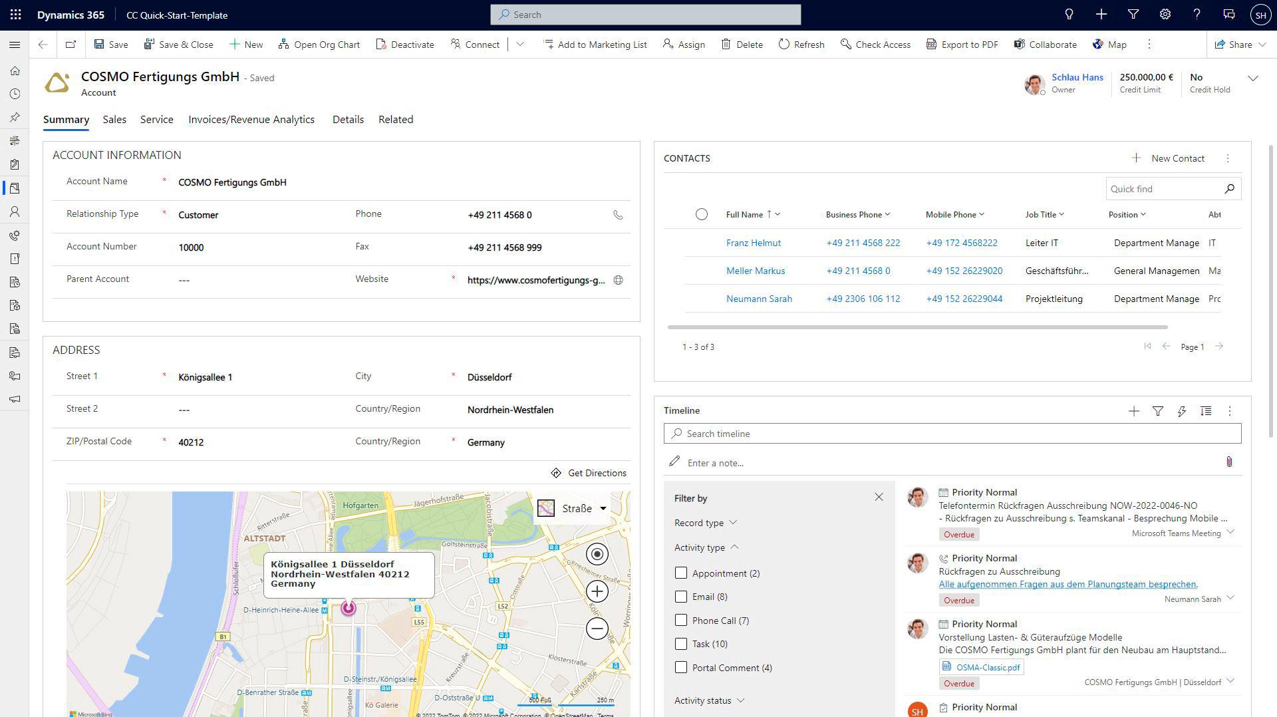Open command bar overflow more options
Image resolution: width=1277 pixels, height=717 pixels.
coord(1149,45)
